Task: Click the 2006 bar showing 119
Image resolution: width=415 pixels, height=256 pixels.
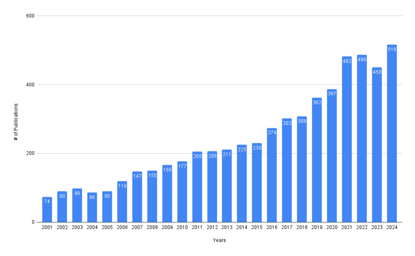Action: click(122, 202)
